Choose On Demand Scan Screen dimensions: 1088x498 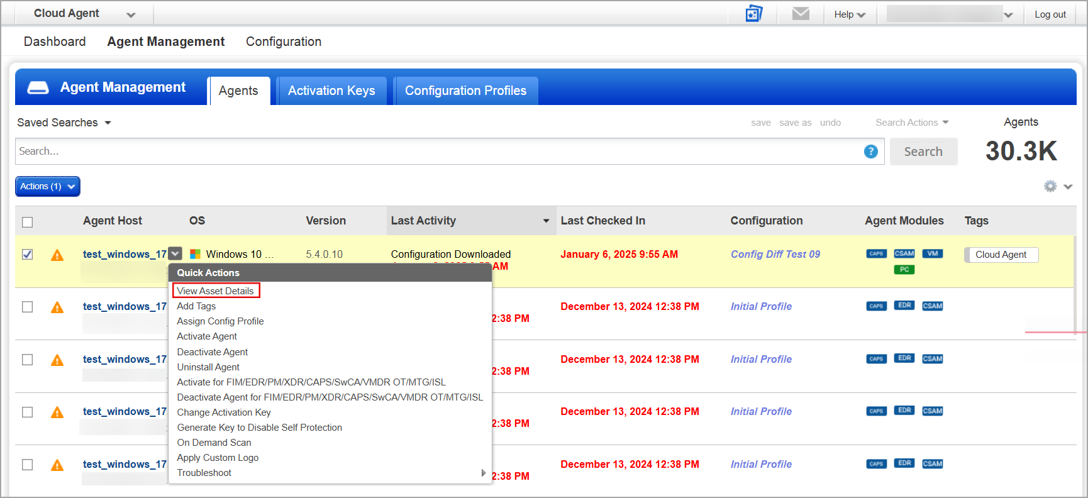[214, 443]
